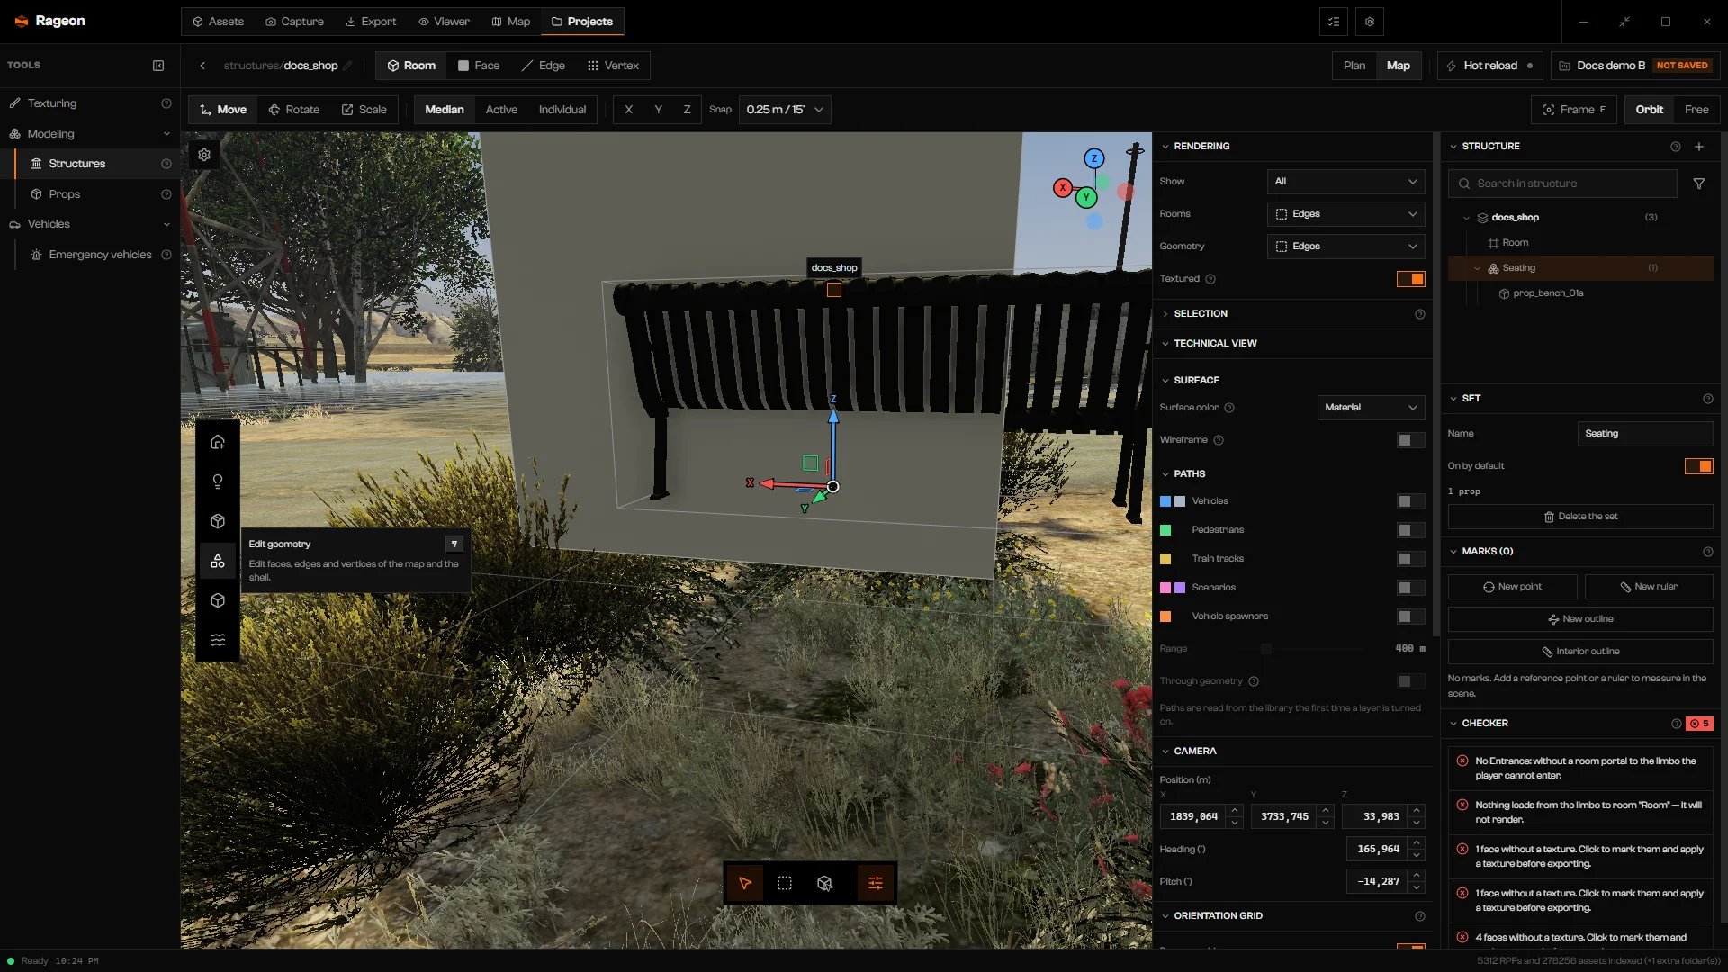Image resolution: width=1728 pixels, height=972 pixels.
Task: Open the Rooms rendering dropdown
Action: (1345, 214)
